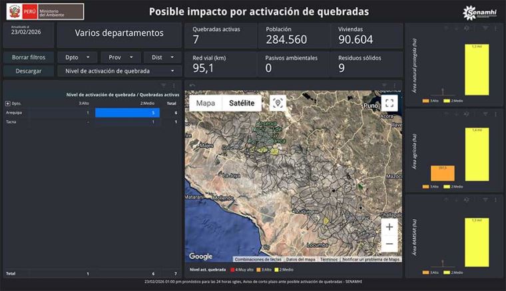The width and height of the screenshot is (506, 291).
Task: Switch map to Satélite view
Action: [242, 103]
